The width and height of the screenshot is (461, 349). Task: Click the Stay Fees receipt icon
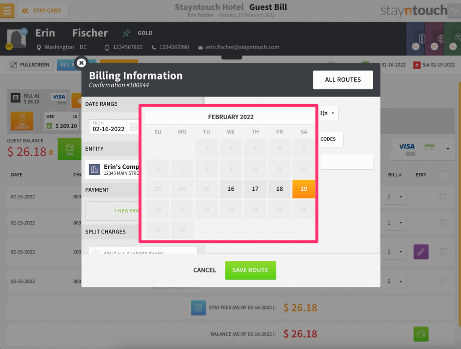point(198,307)
